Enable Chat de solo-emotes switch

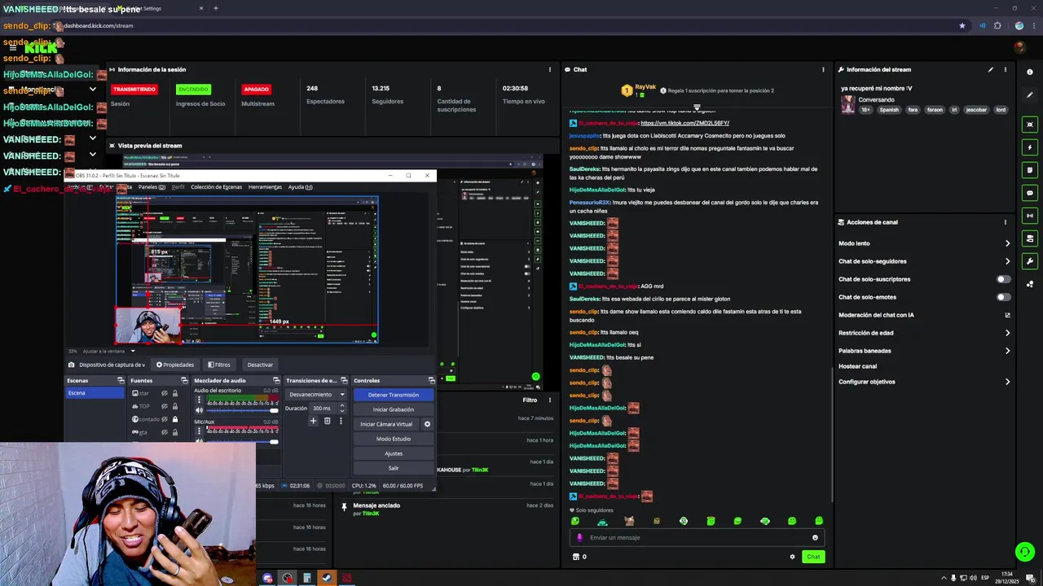pos(1004,297)
